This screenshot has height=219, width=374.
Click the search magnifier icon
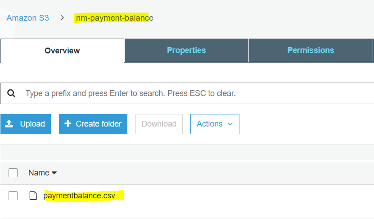[x=11, y=93]
